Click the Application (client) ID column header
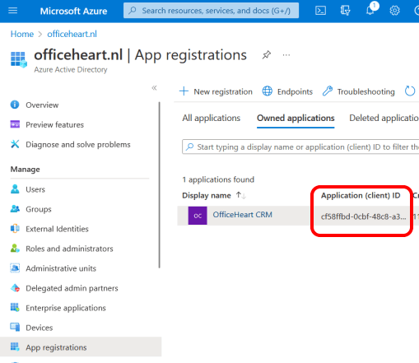419x363 pixels. 361,196
